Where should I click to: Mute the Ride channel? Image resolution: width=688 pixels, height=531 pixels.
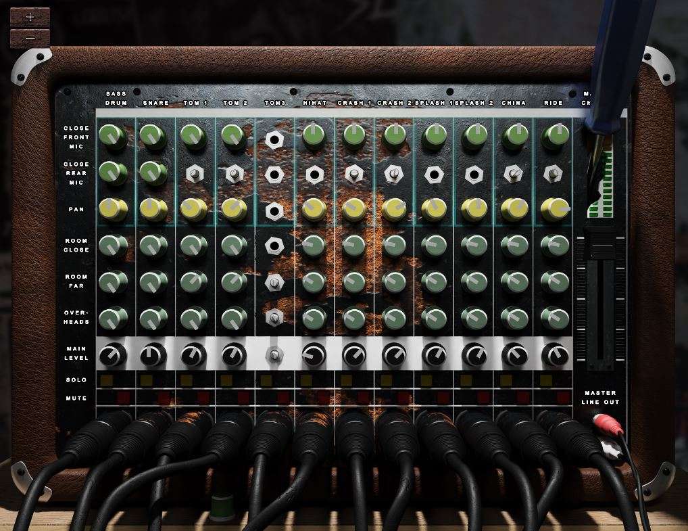[x=564, y=398]
